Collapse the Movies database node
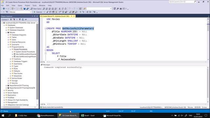This screenshot has height=118, width=210. (x=6, y=32)
